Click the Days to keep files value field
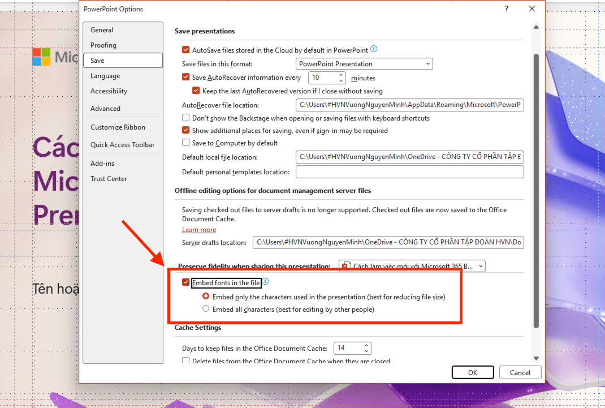Image resolution: width=605 pixels, height=408 pixels. pos(348,348)
